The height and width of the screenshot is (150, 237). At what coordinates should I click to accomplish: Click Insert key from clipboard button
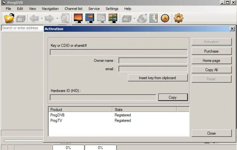158,78
